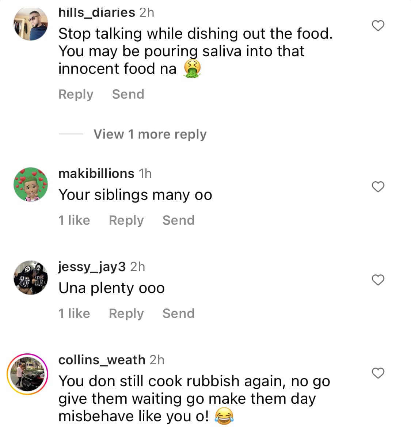Heart the collins_weath comment
Screen dimensions: 411x433
[x=378, y=373]
